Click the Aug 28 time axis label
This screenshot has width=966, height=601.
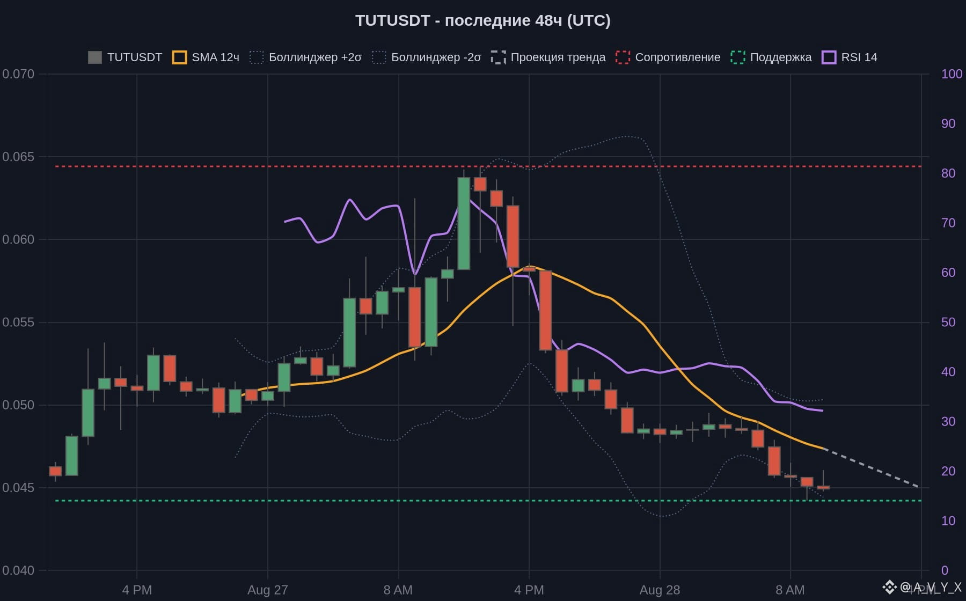(660, 590)
